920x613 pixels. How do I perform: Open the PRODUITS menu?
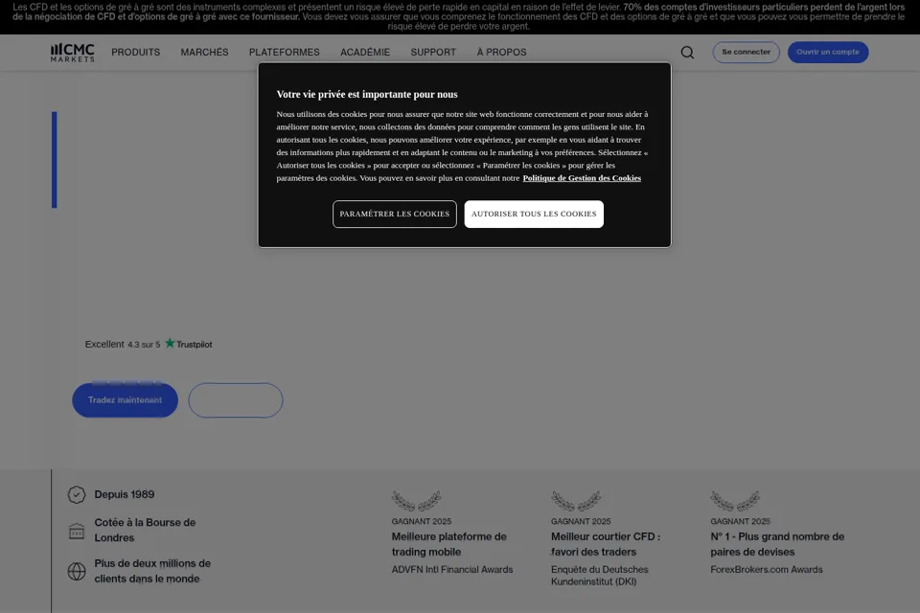pos(135,53)
